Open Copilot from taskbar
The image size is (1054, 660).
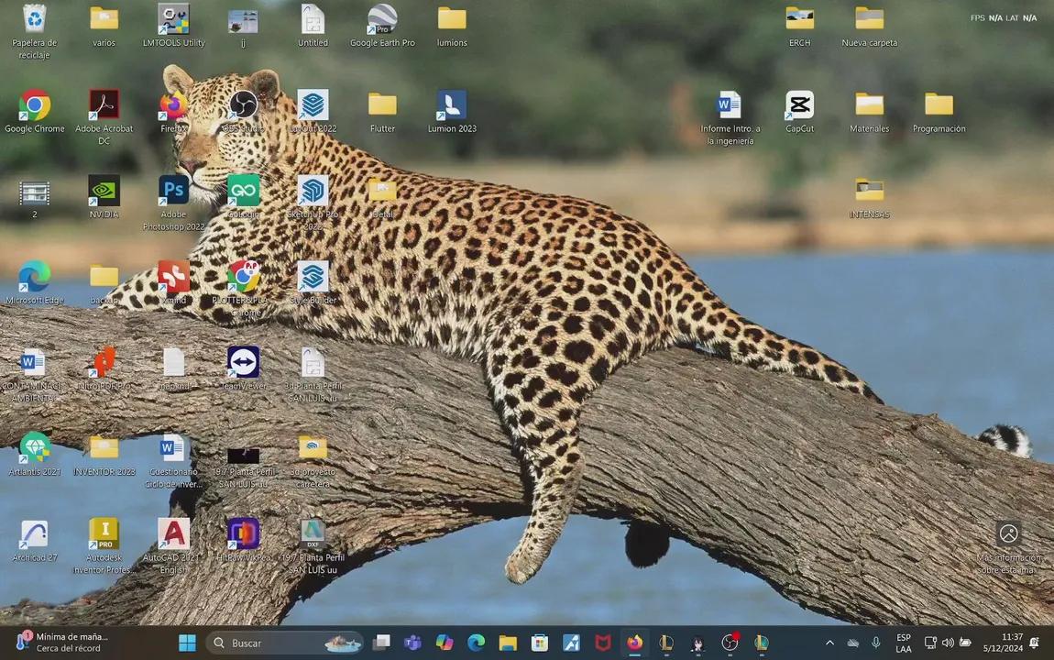pyautogui.click(x=445, y=643)
